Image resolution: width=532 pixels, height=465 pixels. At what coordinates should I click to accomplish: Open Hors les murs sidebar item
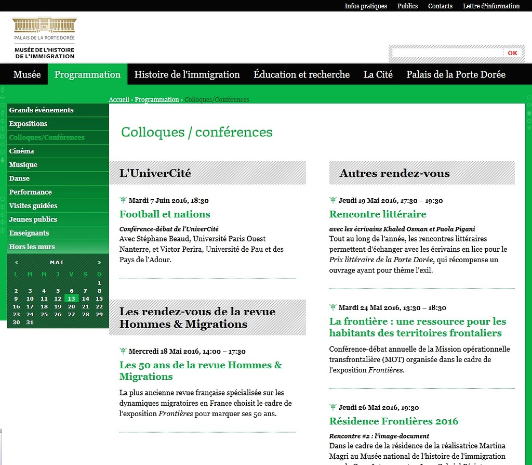tap(58, 247)
